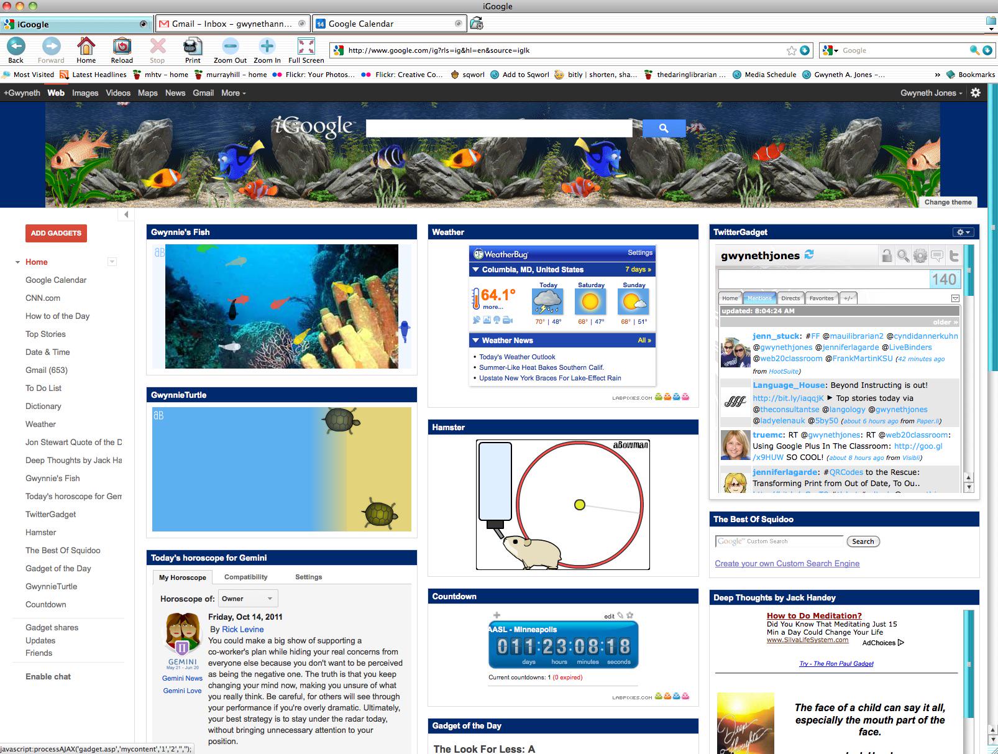This screenshot has width=998, height=754.
Task: Click the TwitterGadget teal scrollbar handle
Action: (969, 270)
